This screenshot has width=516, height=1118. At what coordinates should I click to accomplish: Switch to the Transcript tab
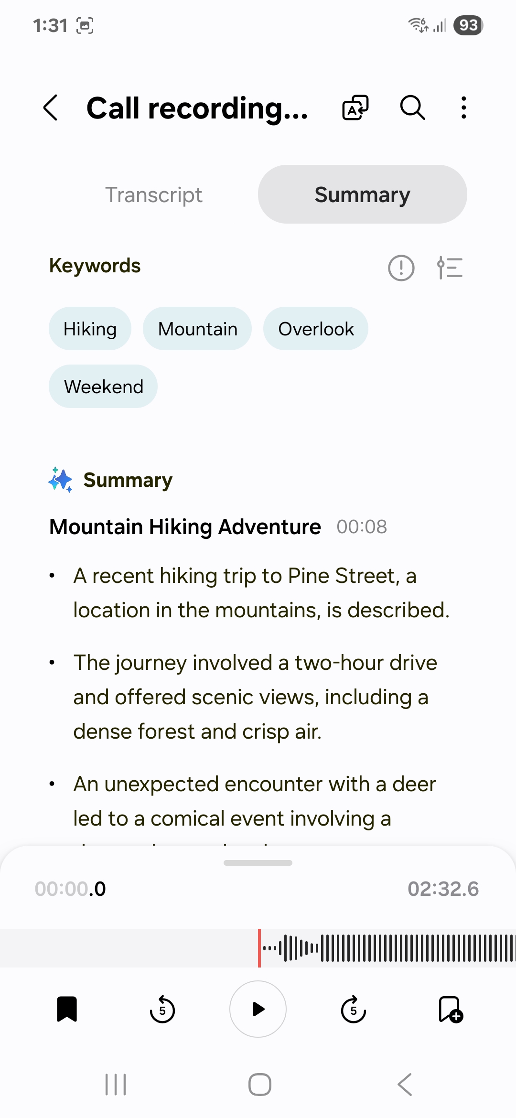click(x=154, y=195)
